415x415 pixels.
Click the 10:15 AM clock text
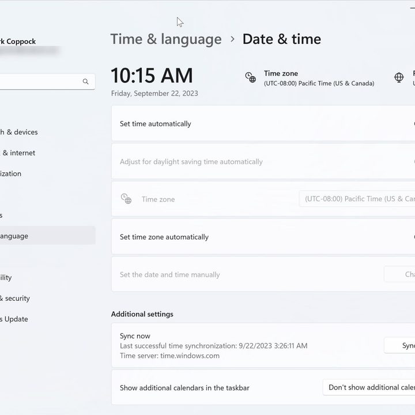point(152,76)
